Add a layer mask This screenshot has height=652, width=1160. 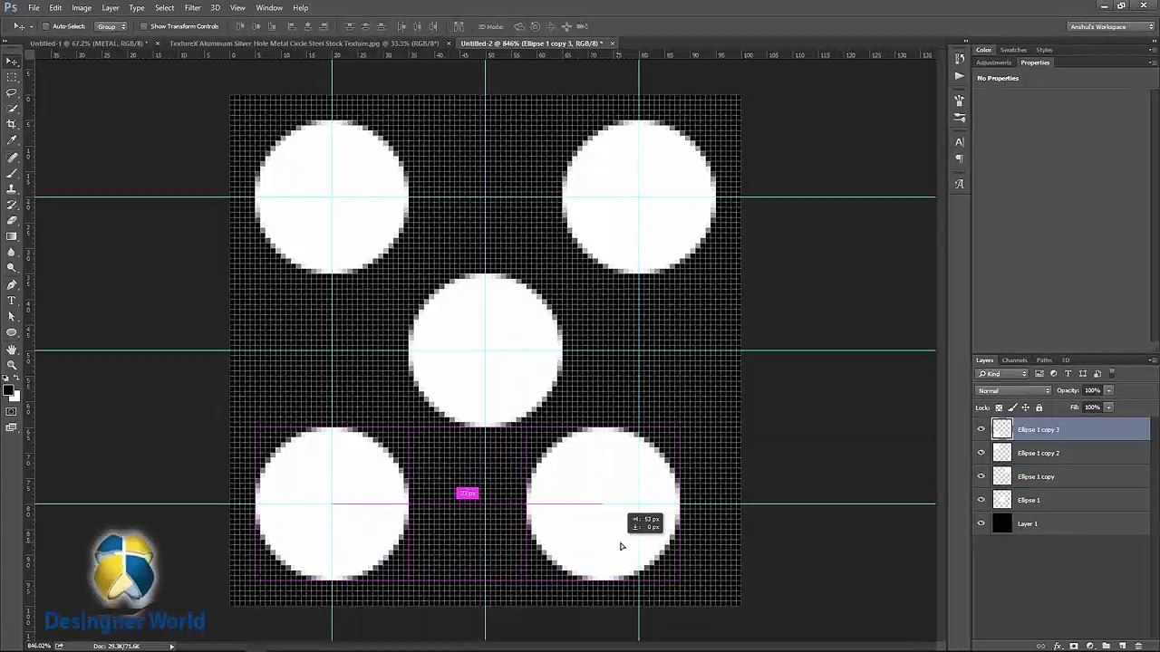point(1074,646)
